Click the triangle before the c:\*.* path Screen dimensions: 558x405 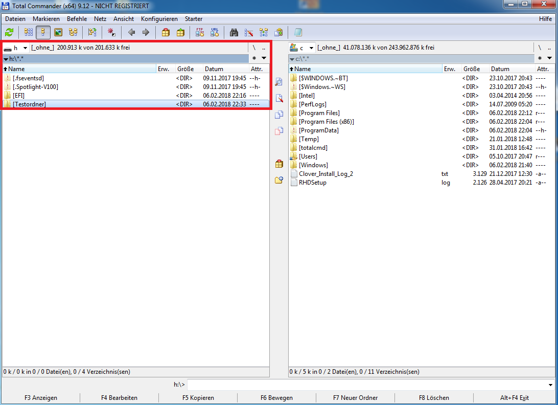pyautogui.click(x=292, y=59)
